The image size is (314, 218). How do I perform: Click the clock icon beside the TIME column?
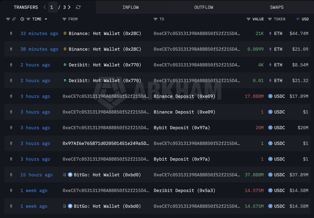tap(22, 19)
